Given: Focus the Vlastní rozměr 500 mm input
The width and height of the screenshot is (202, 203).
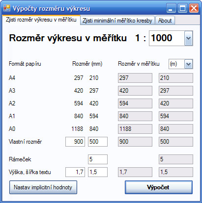Looking at the screenshot, I should tap(98, 142).
